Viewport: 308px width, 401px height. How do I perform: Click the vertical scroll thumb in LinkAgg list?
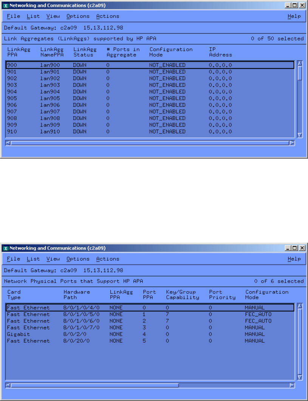(x=300, y=73)
